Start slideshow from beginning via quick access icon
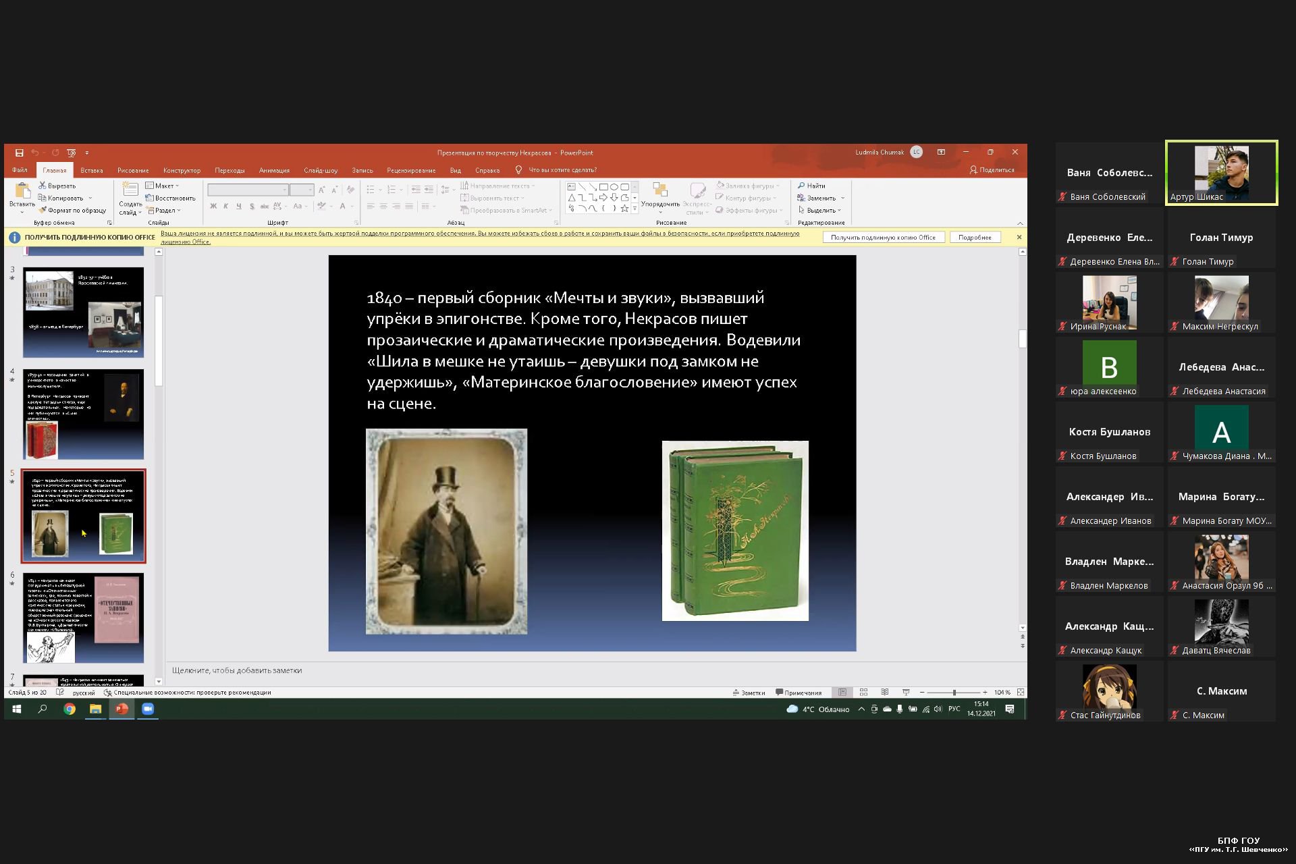The image size is (1296, 864). pyautogui.click(x=72, y=153)
